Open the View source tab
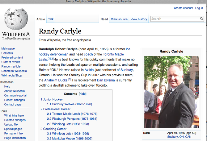Image resolution: width=207 pixels, height=141 pixels. tap(119, 19)
